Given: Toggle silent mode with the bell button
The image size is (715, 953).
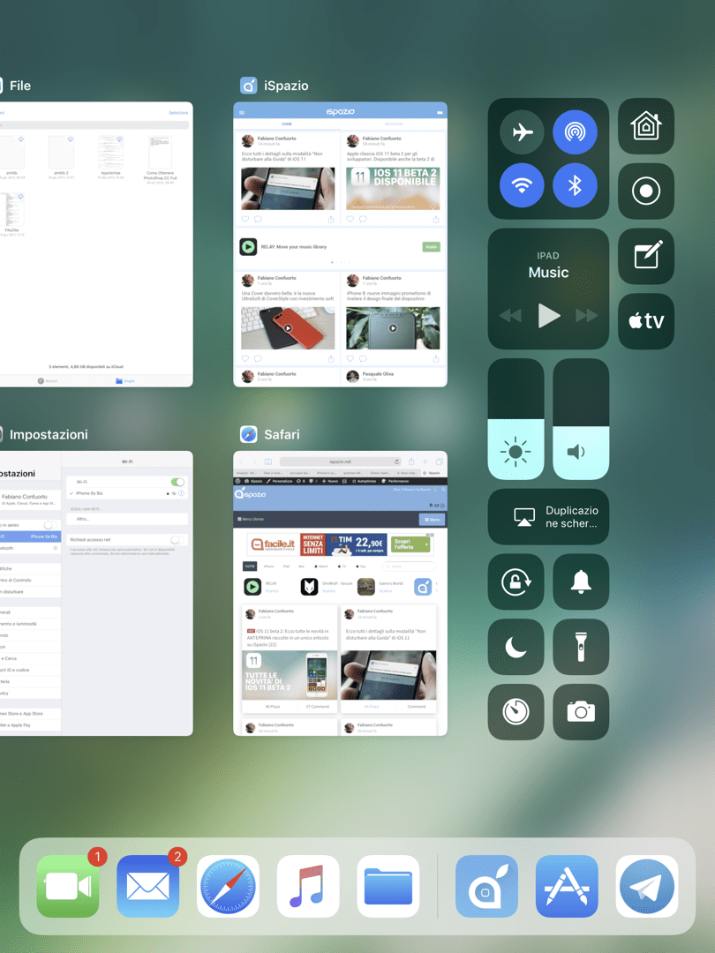Looking at the screenshot, I should (581, 582).
